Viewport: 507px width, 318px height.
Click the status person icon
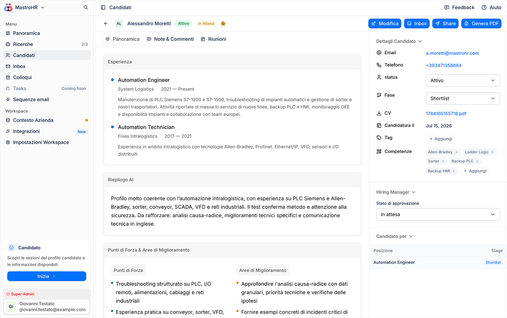[379, 77]
